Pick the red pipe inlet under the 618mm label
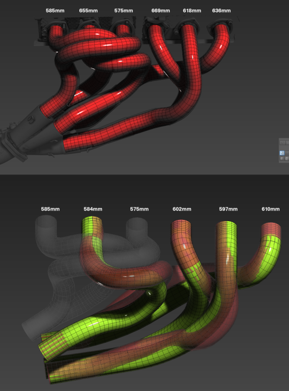This screenshot has height=391, width=289. coord(189,33)
